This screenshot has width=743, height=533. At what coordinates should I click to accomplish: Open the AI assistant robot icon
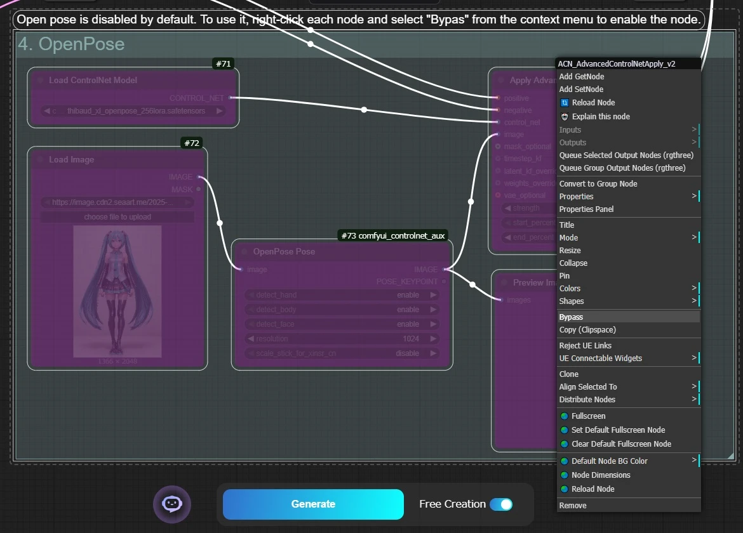[171, 504]
